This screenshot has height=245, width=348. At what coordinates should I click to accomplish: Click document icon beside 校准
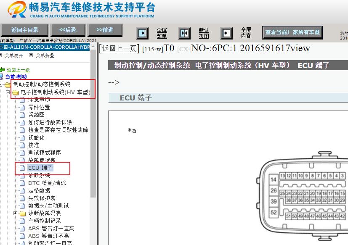click(22, 145)
